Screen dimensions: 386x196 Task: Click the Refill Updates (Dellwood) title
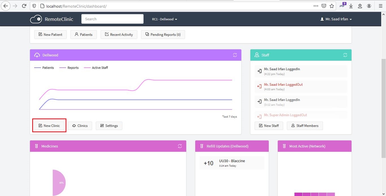pyautogui.click(x=227, y=146)
